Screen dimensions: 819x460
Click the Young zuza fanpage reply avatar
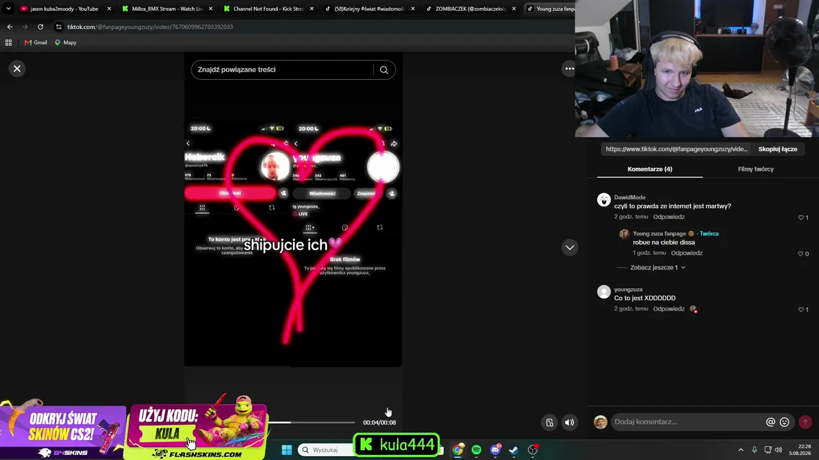624,234
